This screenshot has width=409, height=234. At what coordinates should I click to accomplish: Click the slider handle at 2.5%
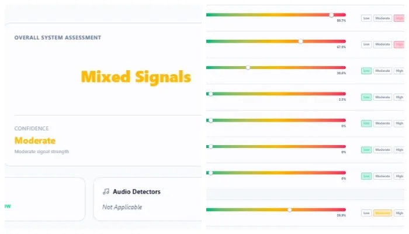(210, 94)
